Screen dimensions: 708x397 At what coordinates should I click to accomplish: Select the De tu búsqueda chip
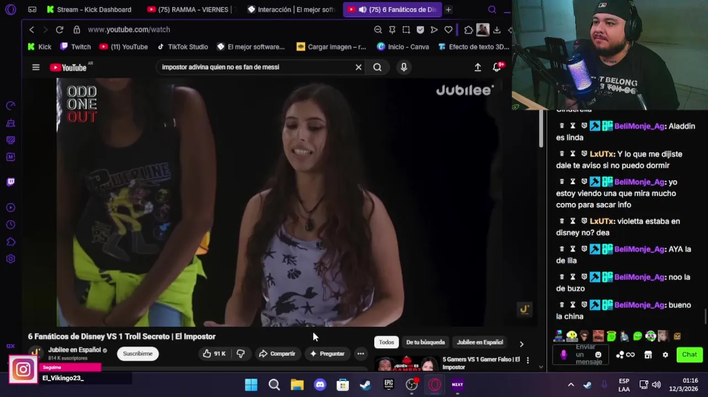coord(425,342)
